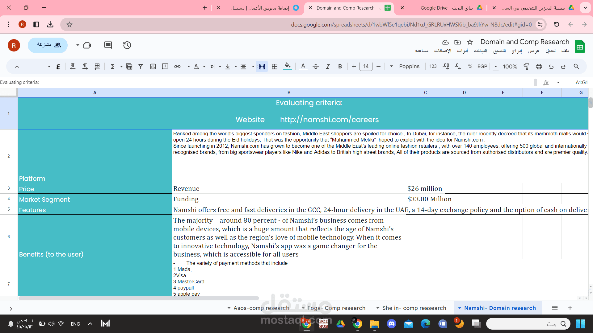Viewport: 593px width, 333px height.
Task: Insert a link using the chain icon
Action: (177, 66)
